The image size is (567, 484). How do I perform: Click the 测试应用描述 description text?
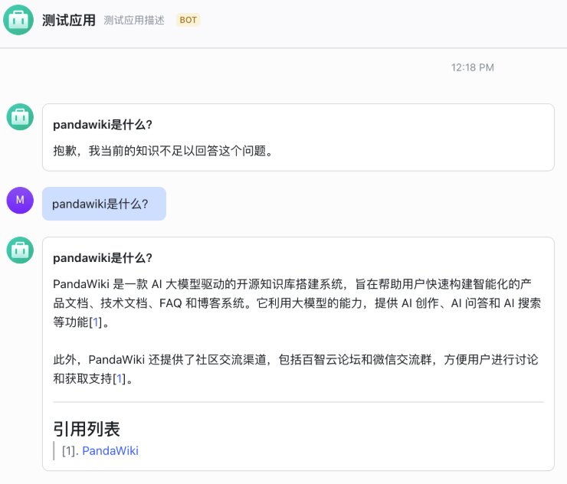coord(134,20)
